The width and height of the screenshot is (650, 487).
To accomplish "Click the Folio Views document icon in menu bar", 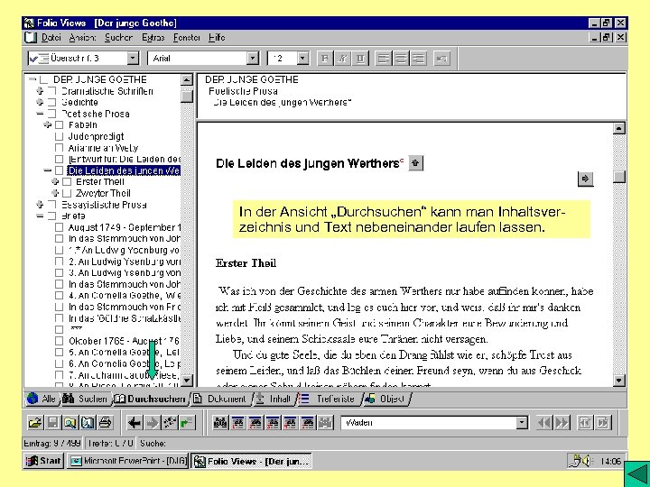I will pyautogui.click(x=31, y=38).
